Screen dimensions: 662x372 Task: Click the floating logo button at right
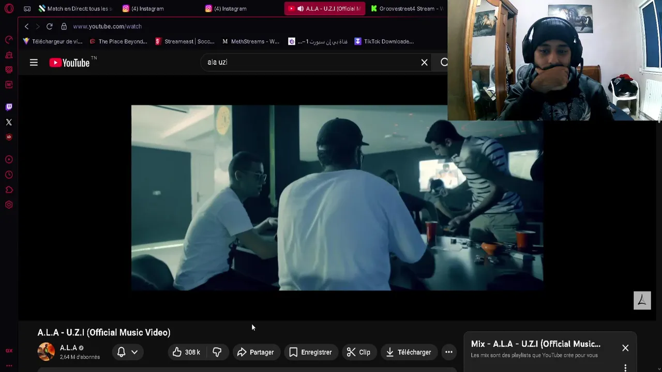[x=642, y=301]
